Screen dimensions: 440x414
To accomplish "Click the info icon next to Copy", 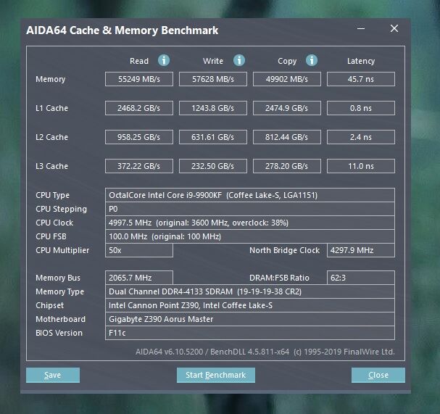I will (312, 60).
